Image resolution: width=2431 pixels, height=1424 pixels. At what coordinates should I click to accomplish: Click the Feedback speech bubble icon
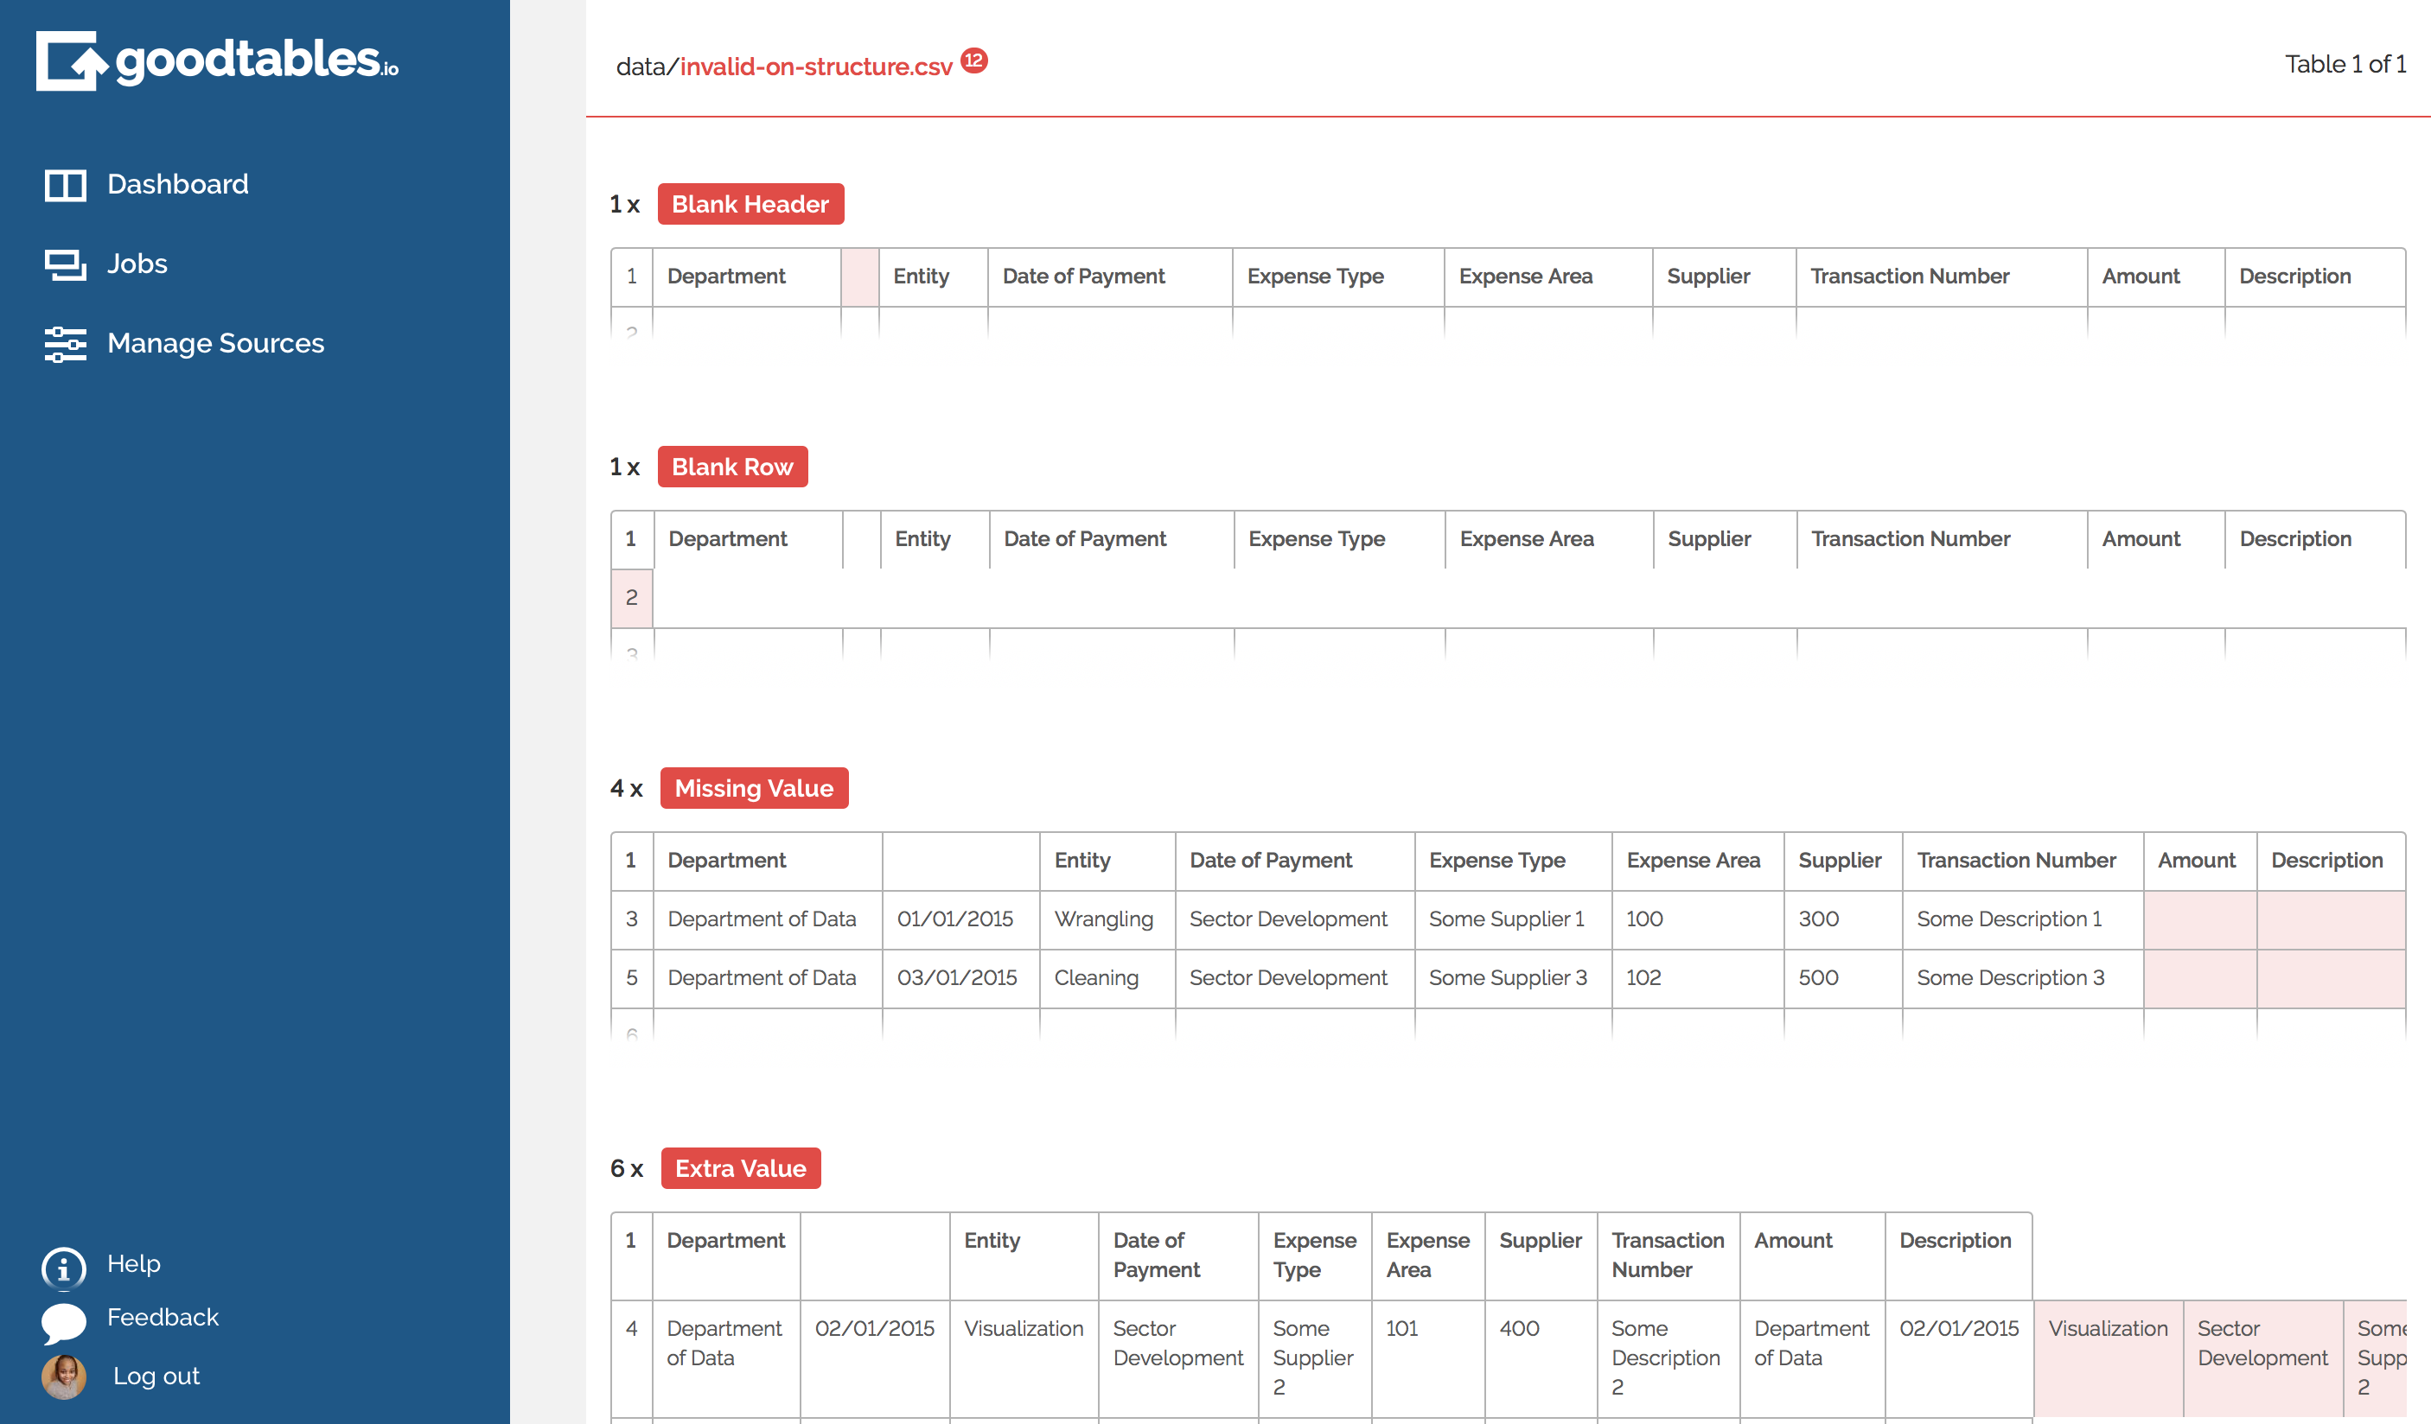pyautogui.click(x=64, y=1322)
